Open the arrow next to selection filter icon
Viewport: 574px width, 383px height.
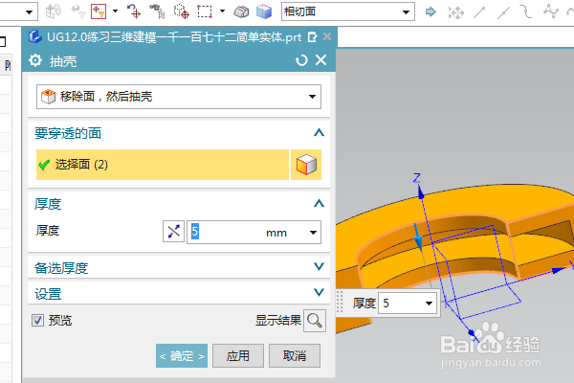pos(116,11)
